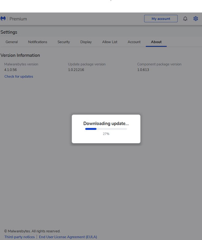Click the Malwarebytes version label
202x240 pixels.
click(x=21, y=64)
